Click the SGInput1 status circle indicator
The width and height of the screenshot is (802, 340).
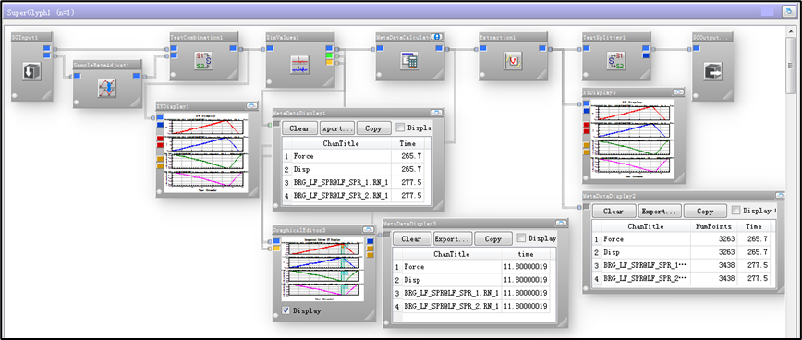coord(16,96)
